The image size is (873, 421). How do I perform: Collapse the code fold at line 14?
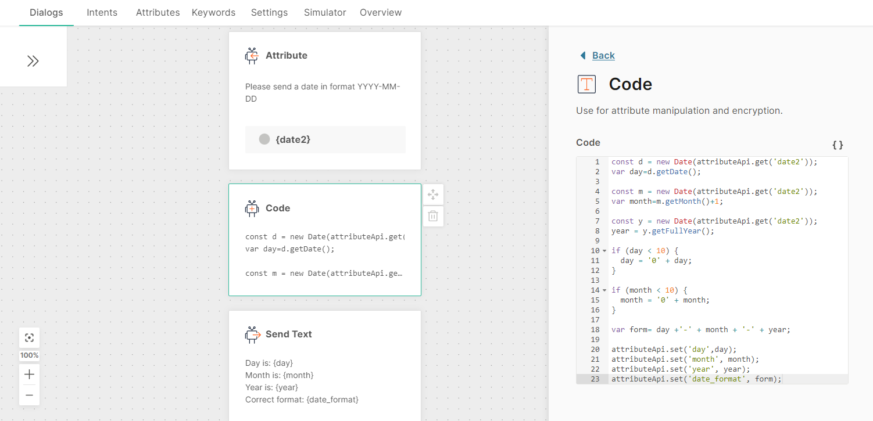[x=604, y=290]
